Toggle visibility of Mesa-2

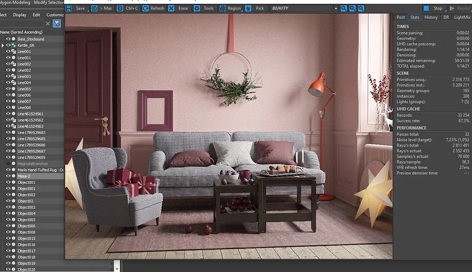pos(8,176)
